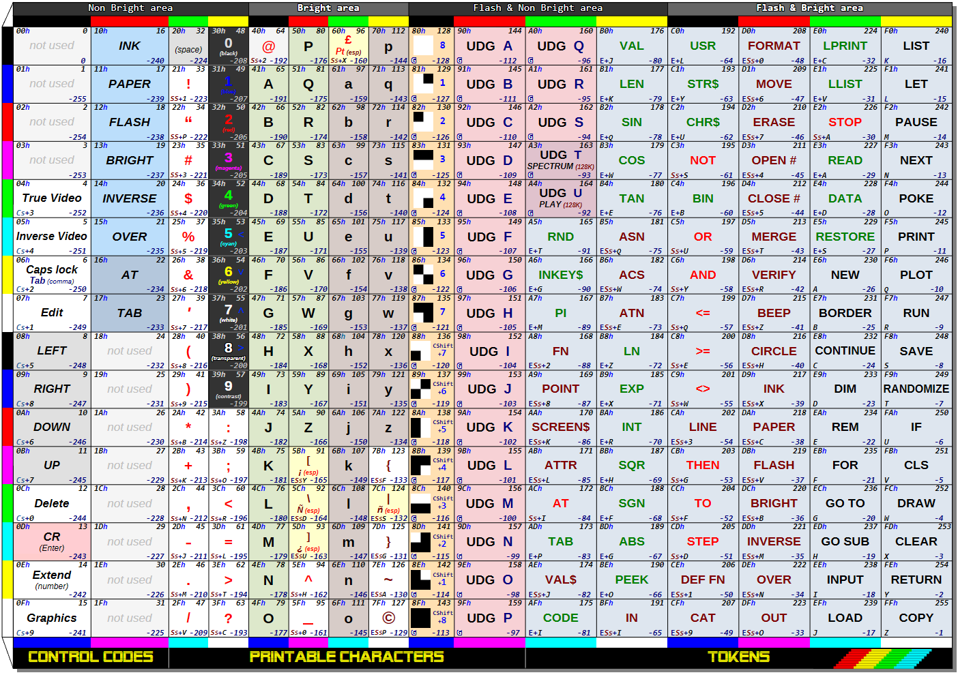This screenshot has width=958, height=675.
Task: Select the INVERSE control code cell
Action: pos(129,198)
